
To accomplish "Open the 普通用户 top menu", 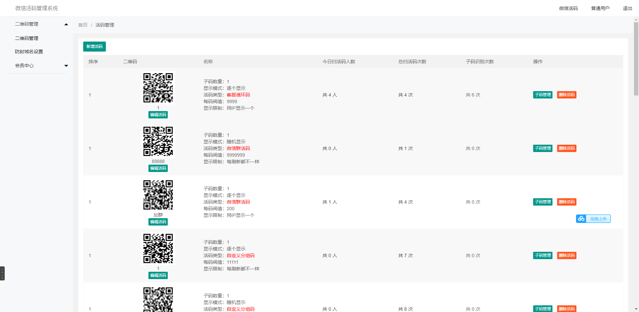I will (600, 8).
